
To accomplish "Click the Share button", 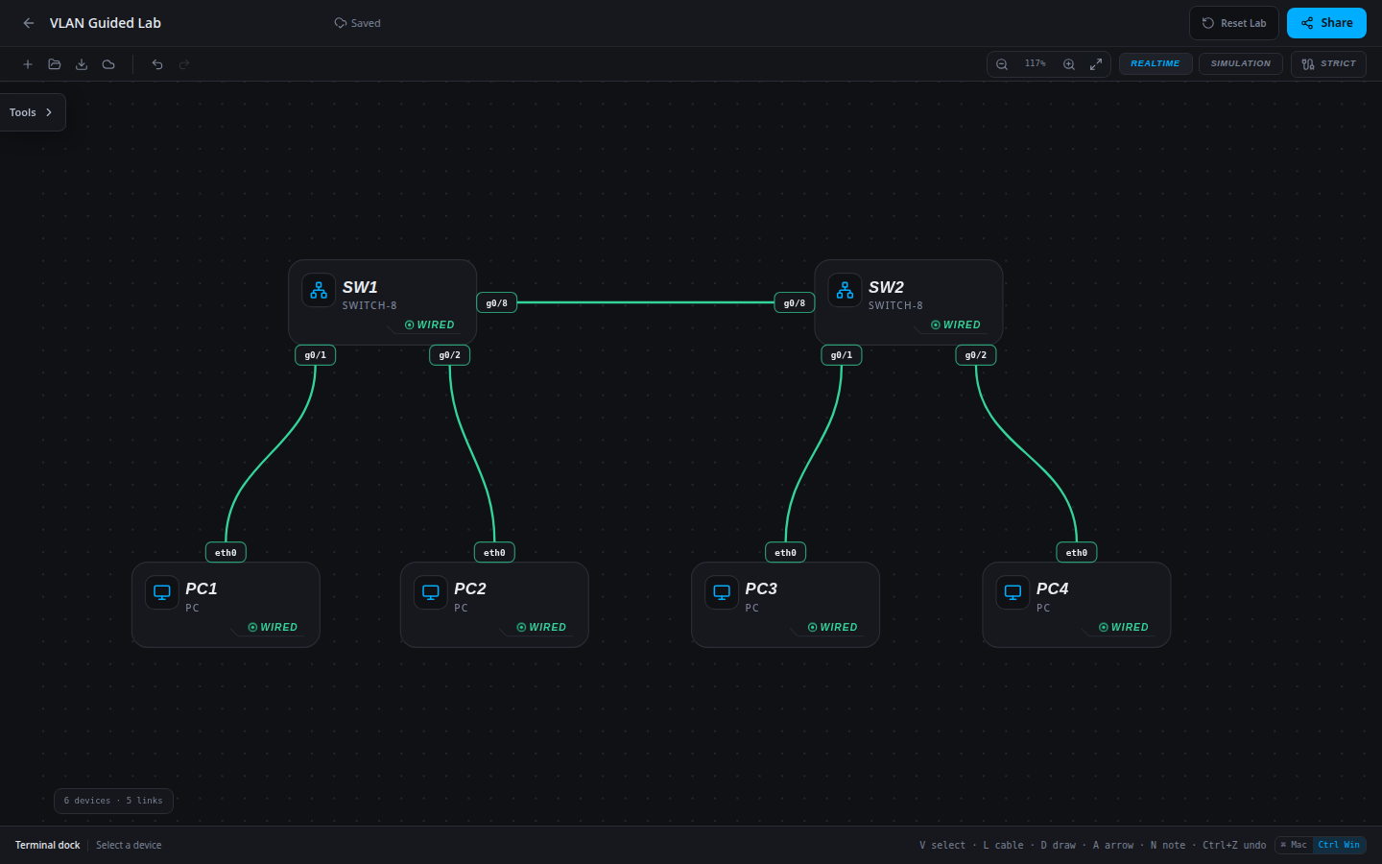I will [x=1326, y=23].
